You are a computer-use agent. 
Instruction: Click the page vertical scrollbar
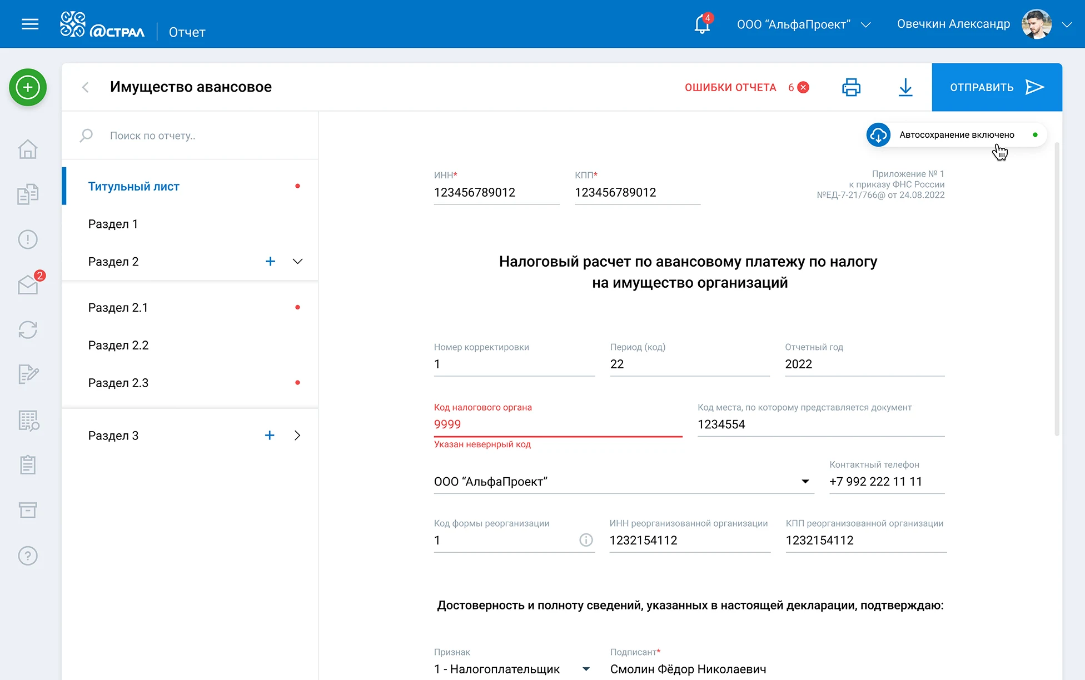click(1057, 289)
